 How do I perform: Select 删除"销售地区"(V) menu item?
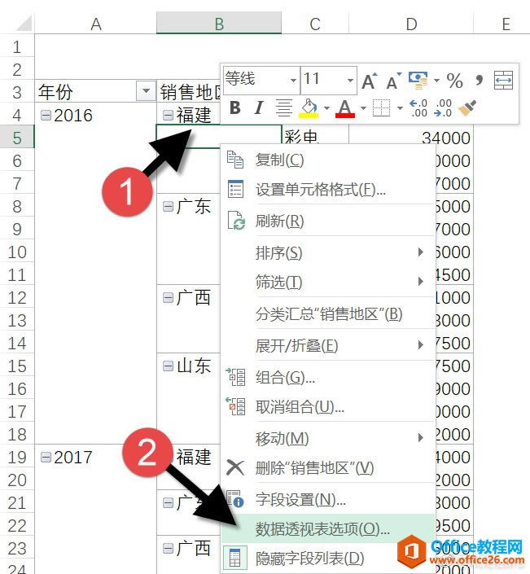coord(328,467)
